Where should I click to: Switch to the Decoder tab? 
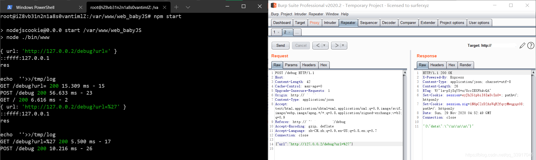pos(389,23)
